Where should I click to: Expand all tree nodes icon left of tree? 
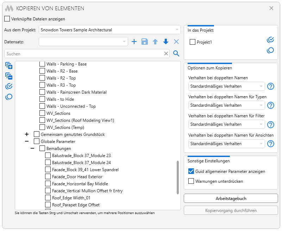point(9,65)
